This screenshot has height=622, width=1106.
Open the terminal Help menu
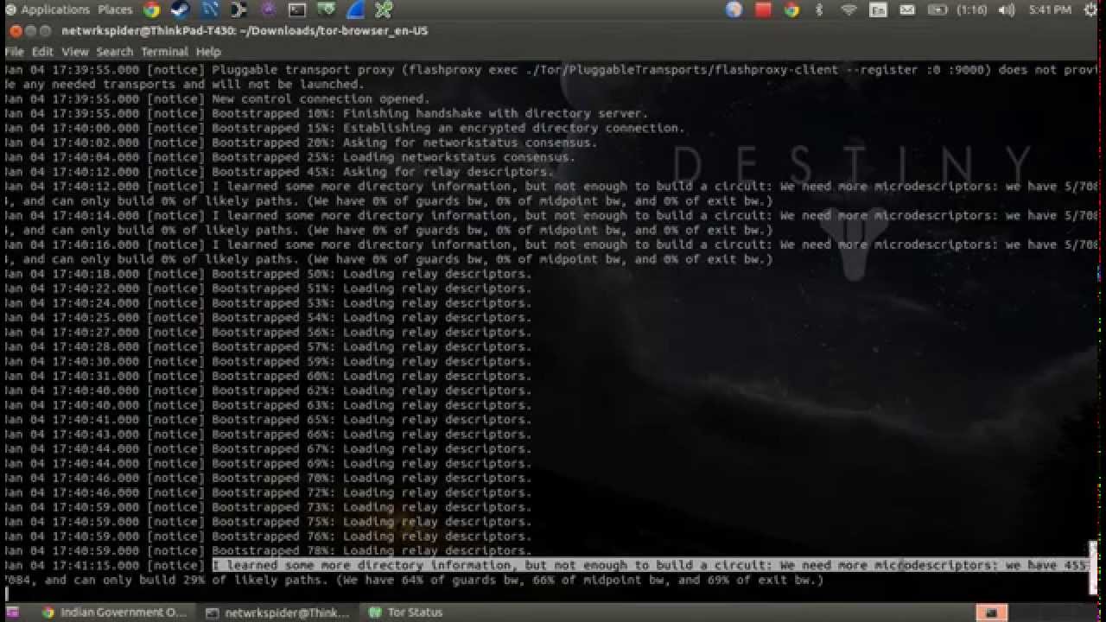click(208, 52)
